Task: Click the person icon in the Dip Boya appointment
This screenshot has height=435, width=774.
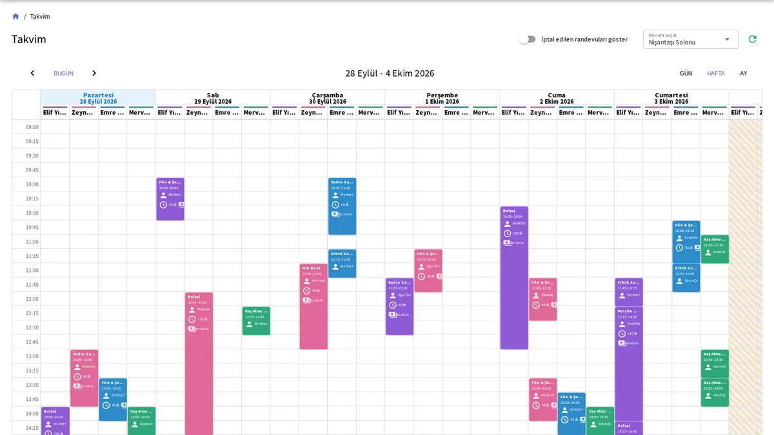Action: (x=306, y=281)
